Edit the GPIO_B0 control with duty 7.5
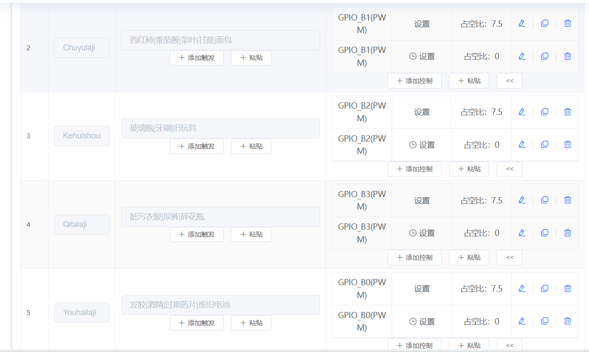The height and width of the screenshot is (352, 589). pyautogui.click(x=522, y=288)
